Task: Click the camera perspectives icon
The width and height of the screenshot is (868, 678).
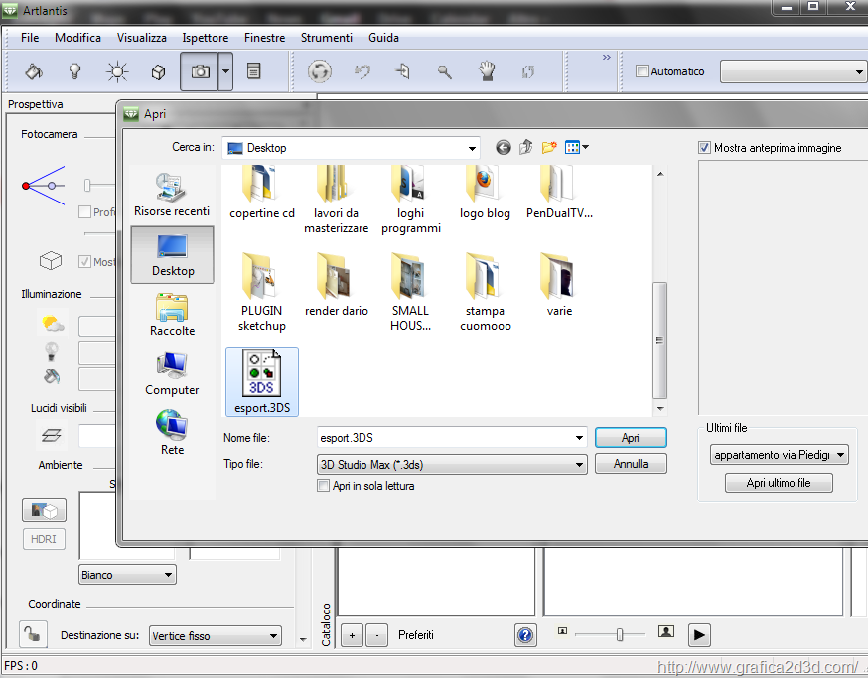Action: pyautogui.click(x=200, y=71)
